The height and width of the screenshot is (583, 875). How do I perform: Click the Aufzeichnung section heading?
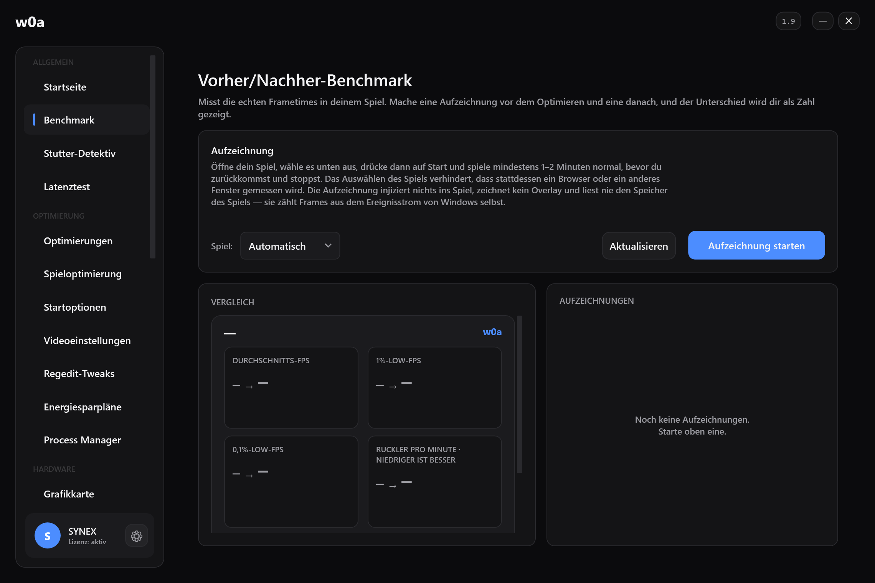tap(242, 151)
